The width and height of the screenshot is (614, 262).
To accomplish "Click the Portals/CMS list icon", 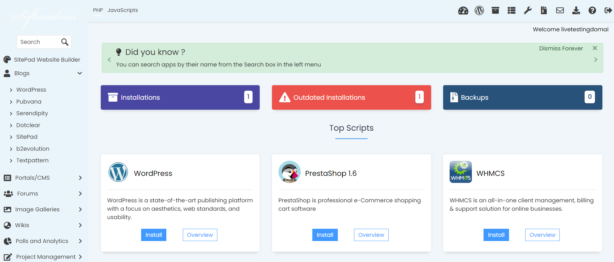I will (x=7, y=178).
